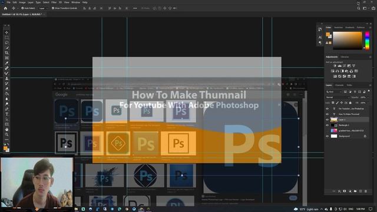Open Auto-Select Layer dropdown in options bar
Screen dimensions: 377x212
point(43,8)
